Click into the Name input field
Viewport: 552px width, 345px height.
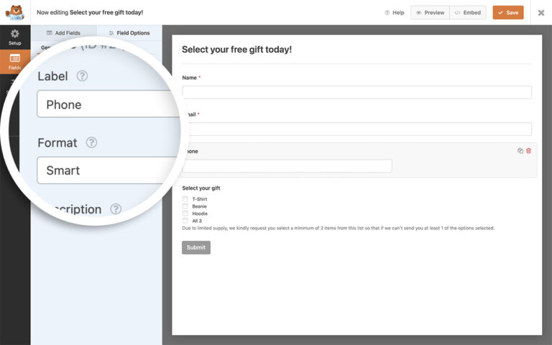point(356,92)
